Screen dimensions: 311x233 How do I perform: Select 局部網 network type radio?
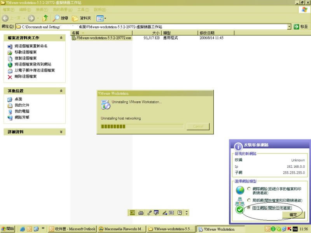249,200
